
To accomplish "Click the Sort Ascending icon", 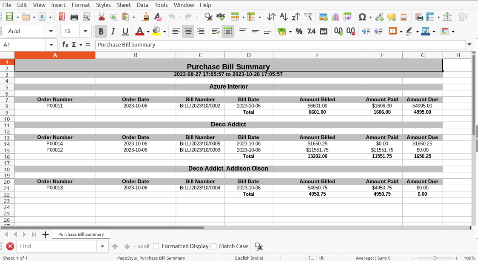I will click(x=283, y=17).
